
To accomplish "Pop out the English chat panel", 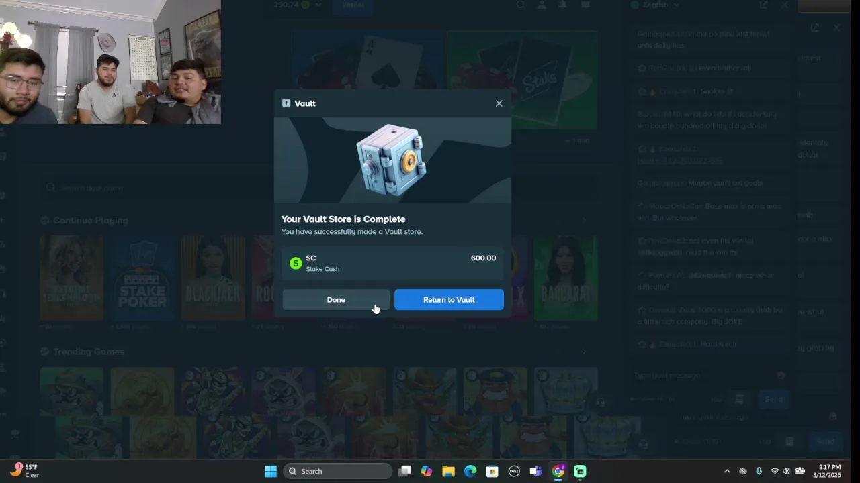I will click(x=763, y=5).
